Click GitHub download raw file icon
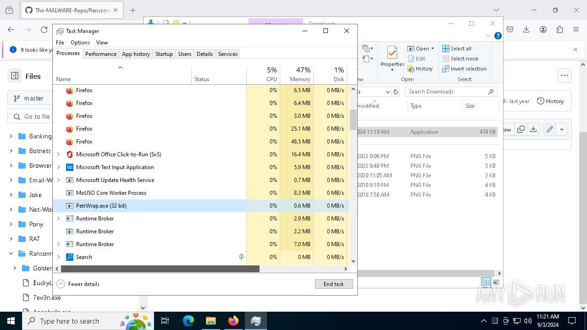 coord(533,130)
